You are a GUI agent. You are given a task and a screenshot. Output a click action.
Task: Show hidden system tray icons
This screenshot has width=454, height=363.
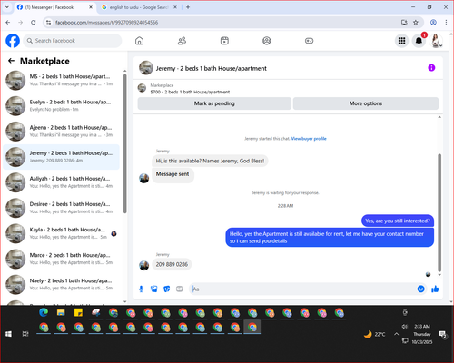coord(396,334)
